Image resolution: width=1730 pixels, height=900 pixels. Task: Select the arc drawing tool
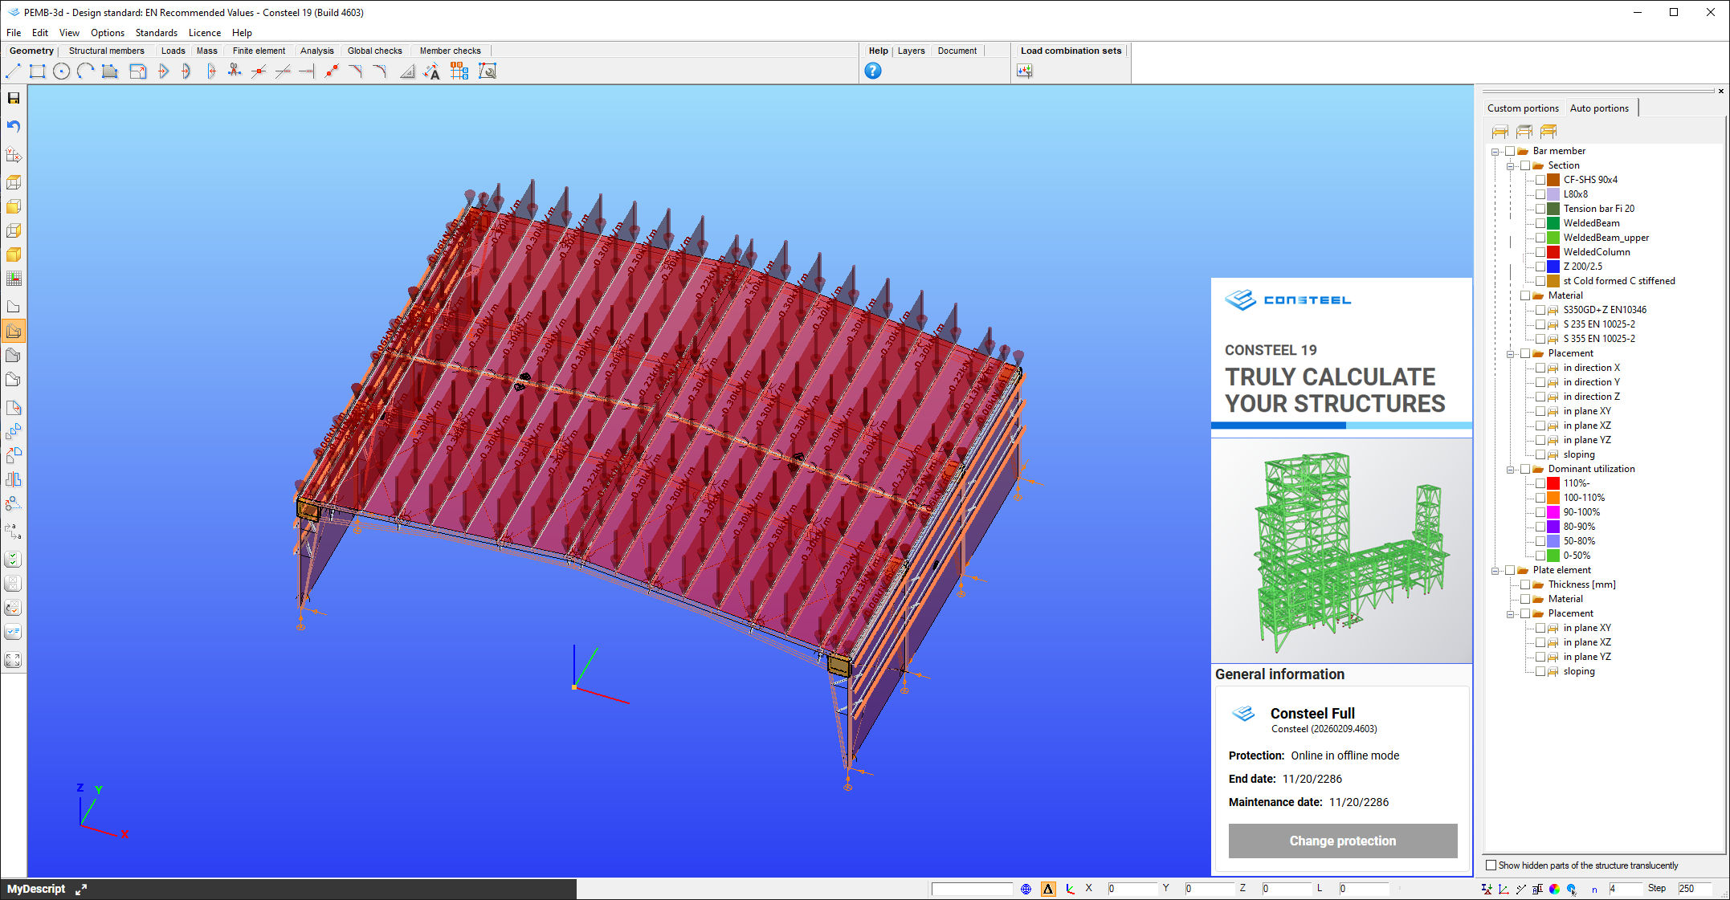pos(84,71)
